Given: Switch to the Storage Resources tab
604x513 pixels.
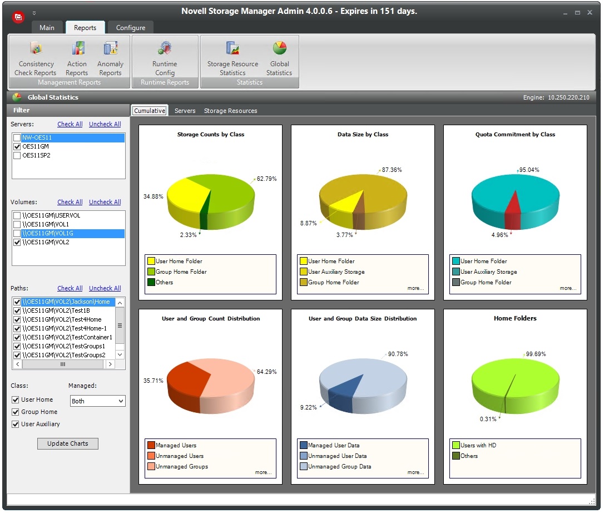Looking at the screenshot, I should (x=230, y=111).
